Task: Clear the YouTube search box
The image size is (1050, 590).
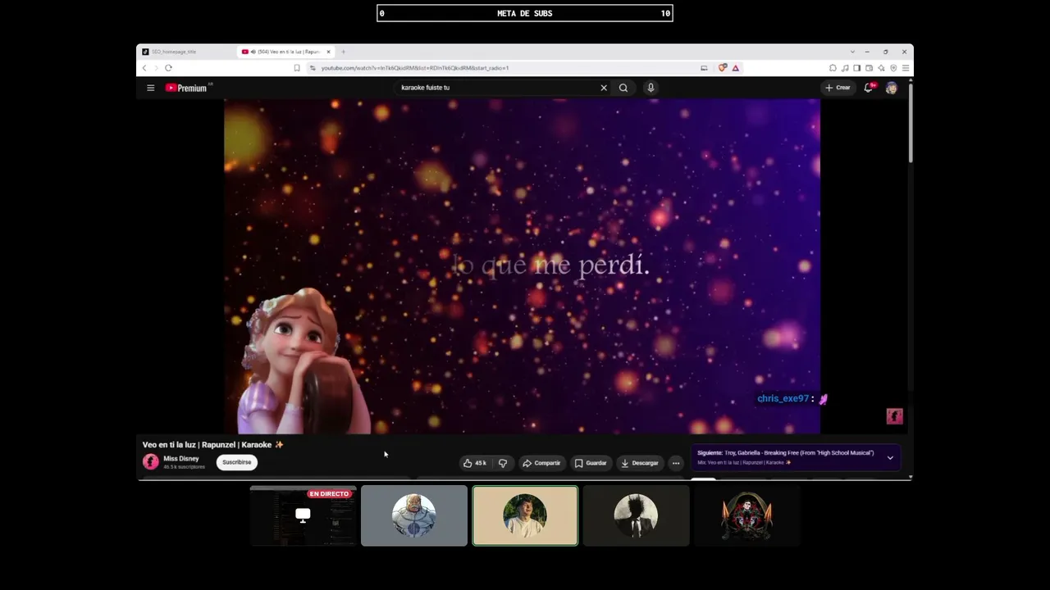Action: [604, 88]
